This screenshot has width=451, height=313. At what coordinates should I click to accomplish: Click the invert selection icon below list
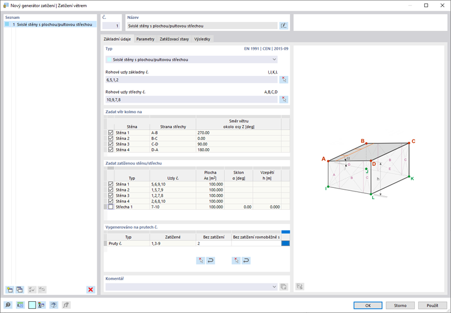point(42,289)
